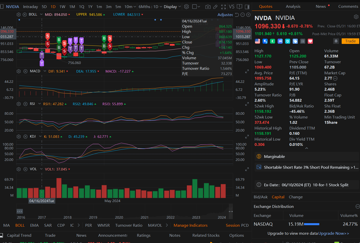The image size is (360, 243).
Task: Take a chart screenshot with camera icon
Action: [x=208, y=7]
